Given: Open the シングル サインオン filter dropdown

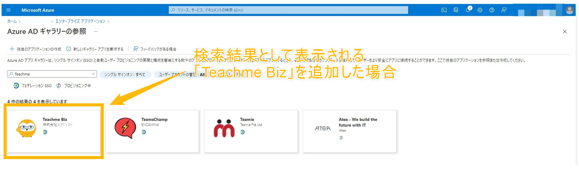Looking at the screenshot, I should [x=125, y=75].
